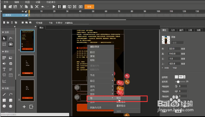The height and width of the screenshot is (117, 205).
Task: Select page 1 thumbnail
Action: pyautogui.click(x=27, y=41)
